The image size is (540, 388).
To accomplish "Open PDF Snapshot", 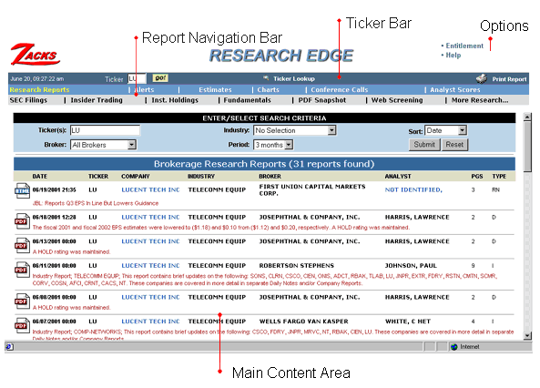I will tap(322, 100).
